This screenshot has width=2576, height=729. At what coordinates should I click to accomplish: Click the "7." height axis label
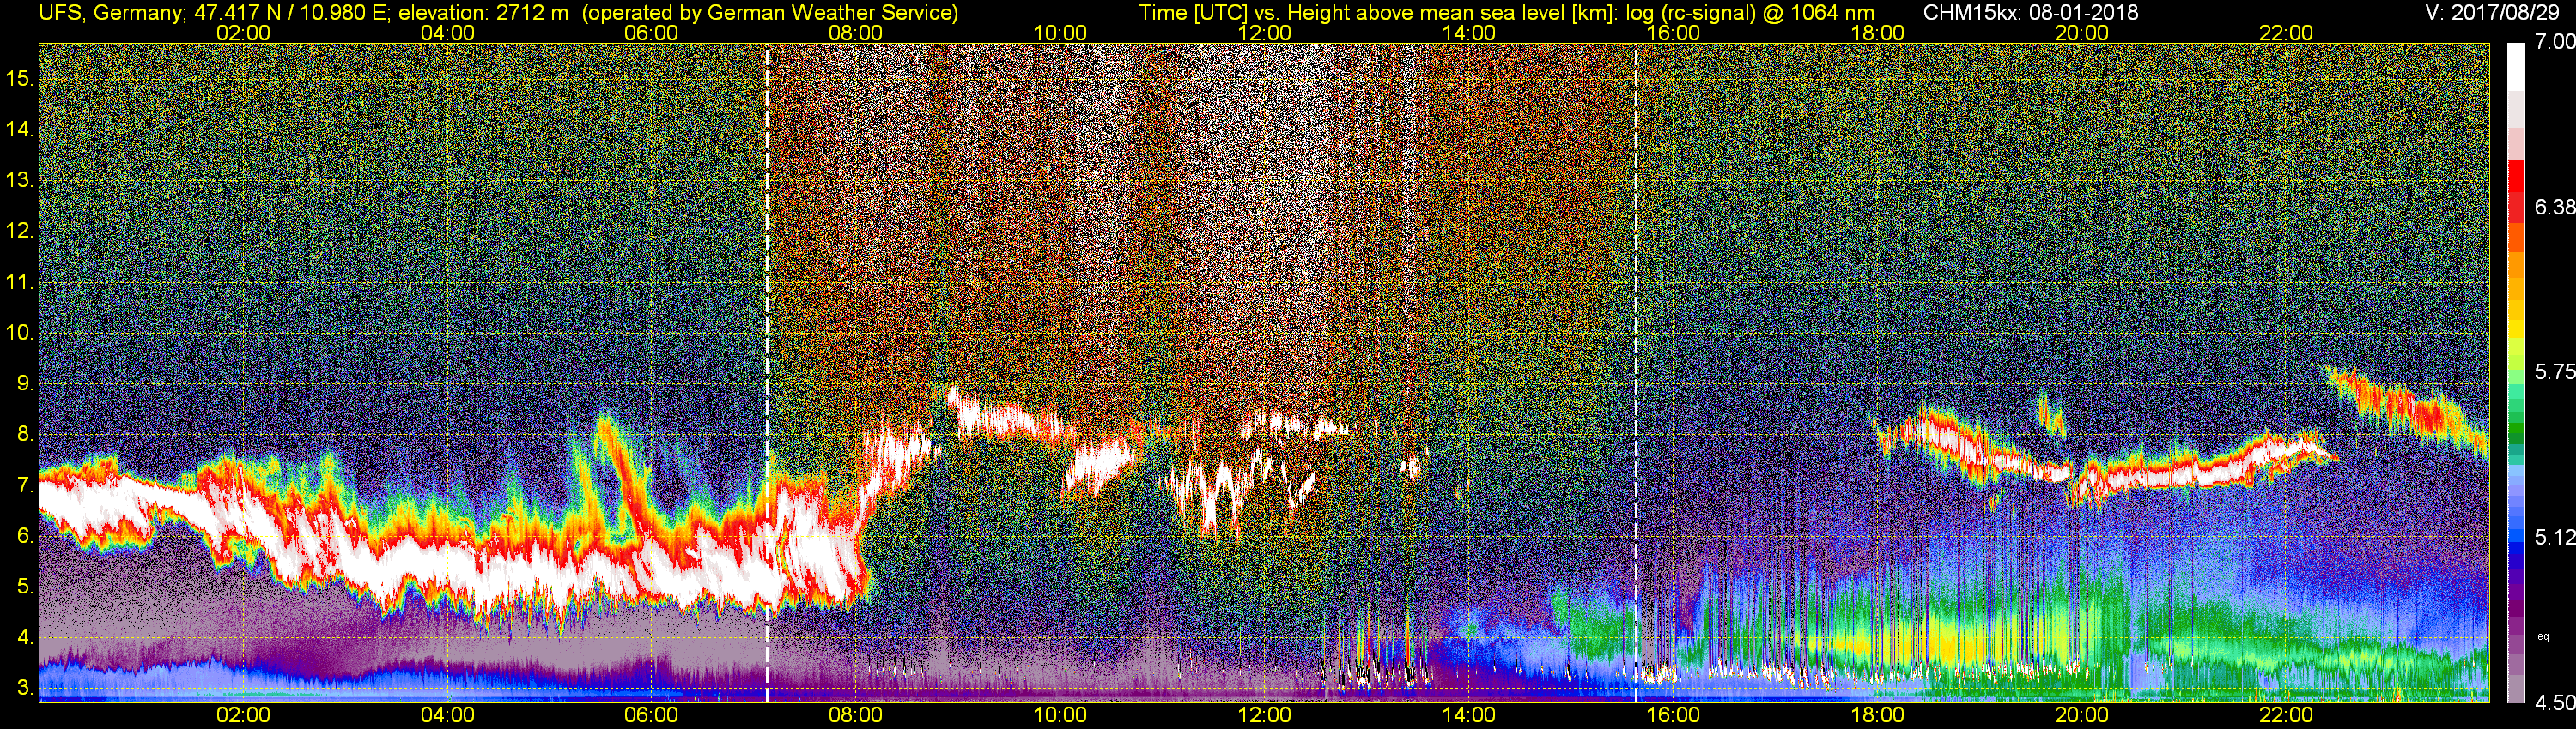[x=25, y=485]
